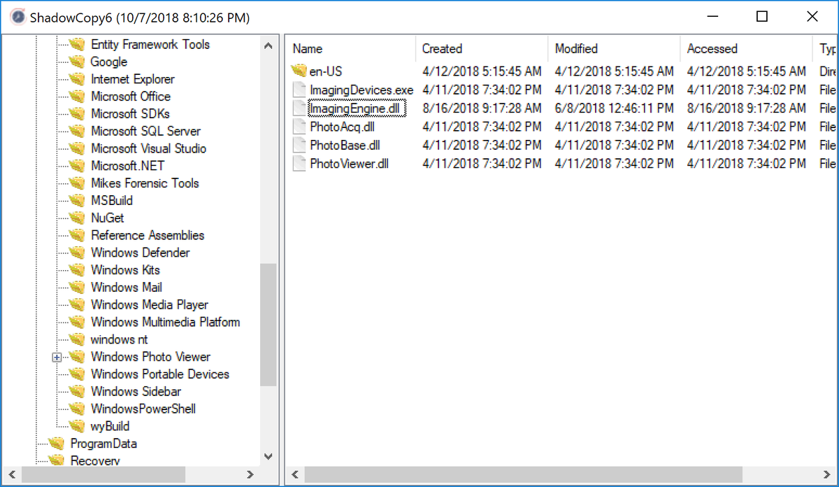Click the tree panel's down scroll arrow

[268, 456]
